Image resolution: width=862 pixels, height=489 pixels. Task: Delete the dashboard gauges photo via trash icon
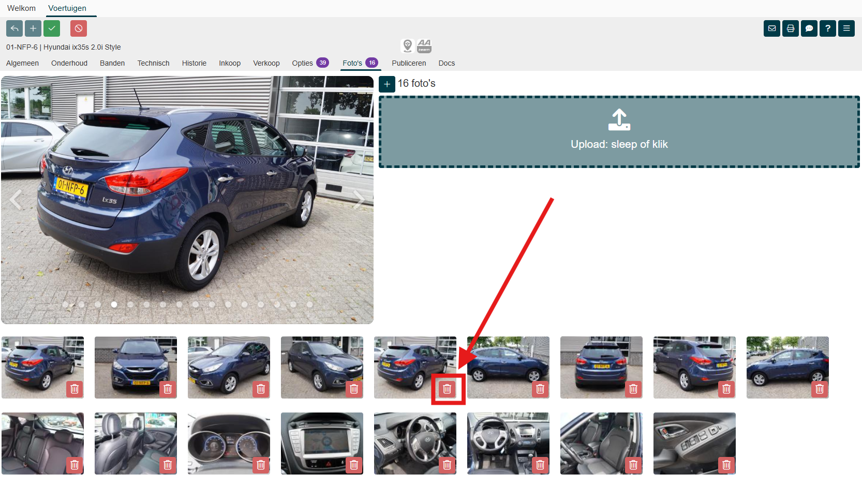(x=261, y=465)
